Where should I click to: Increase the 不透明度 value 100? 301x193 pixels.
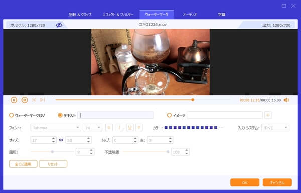187,150
